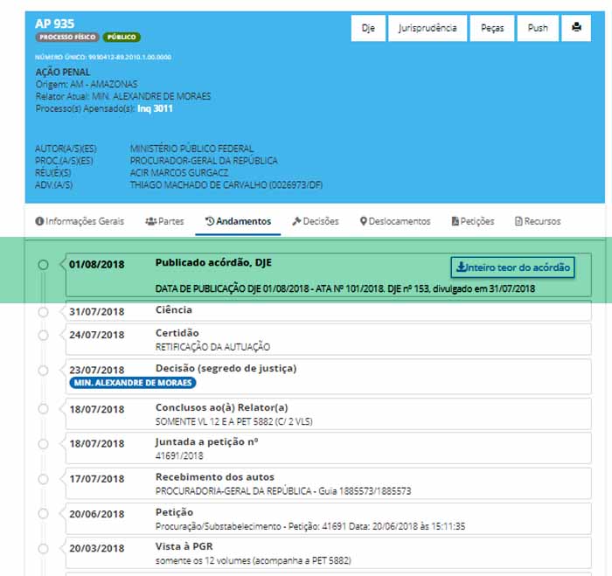612x576 pixels.
Task: Click the Push button
Action: (538, 28)
